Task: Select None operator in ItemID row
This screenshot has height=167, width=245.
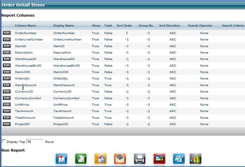Action: point(204,46)
